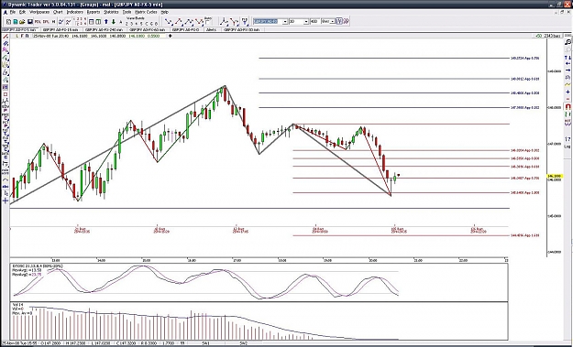Click the floppy disk save icon
Viewport: 573px width, 347px height.
coord(30,22)
